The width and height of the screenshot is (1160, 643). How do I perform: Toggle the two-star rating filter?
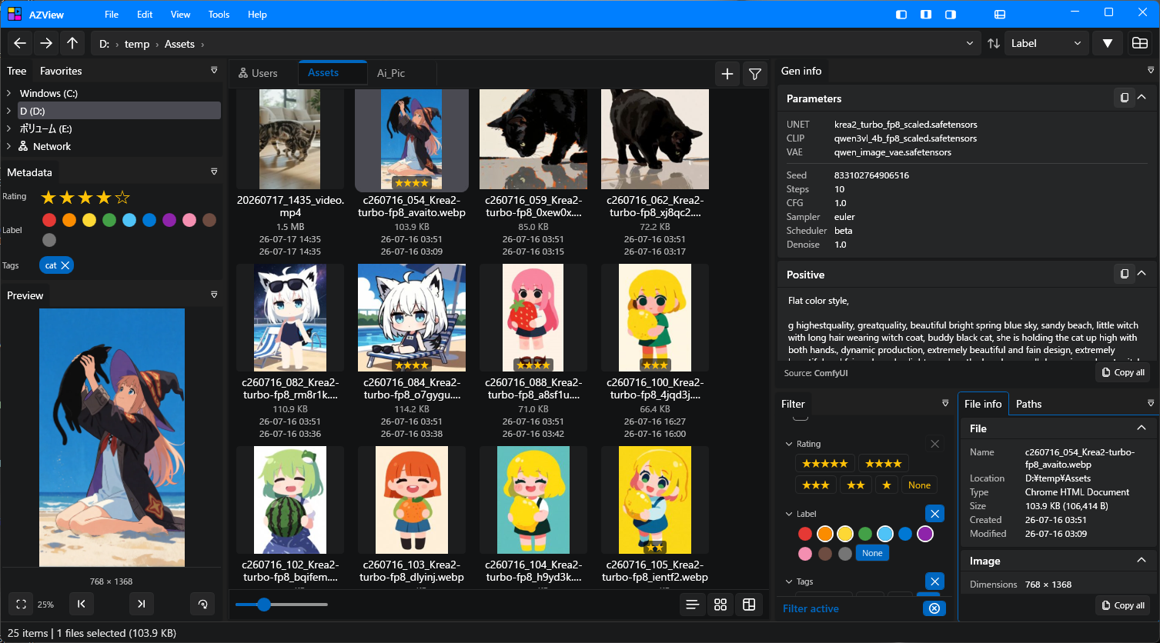855,485
